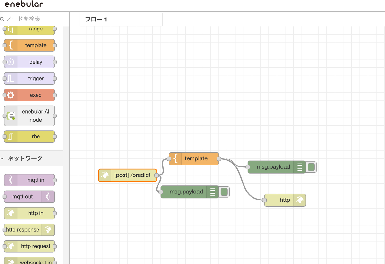
Task: Select the mqtt in node label
Action: tap(36, 180)
